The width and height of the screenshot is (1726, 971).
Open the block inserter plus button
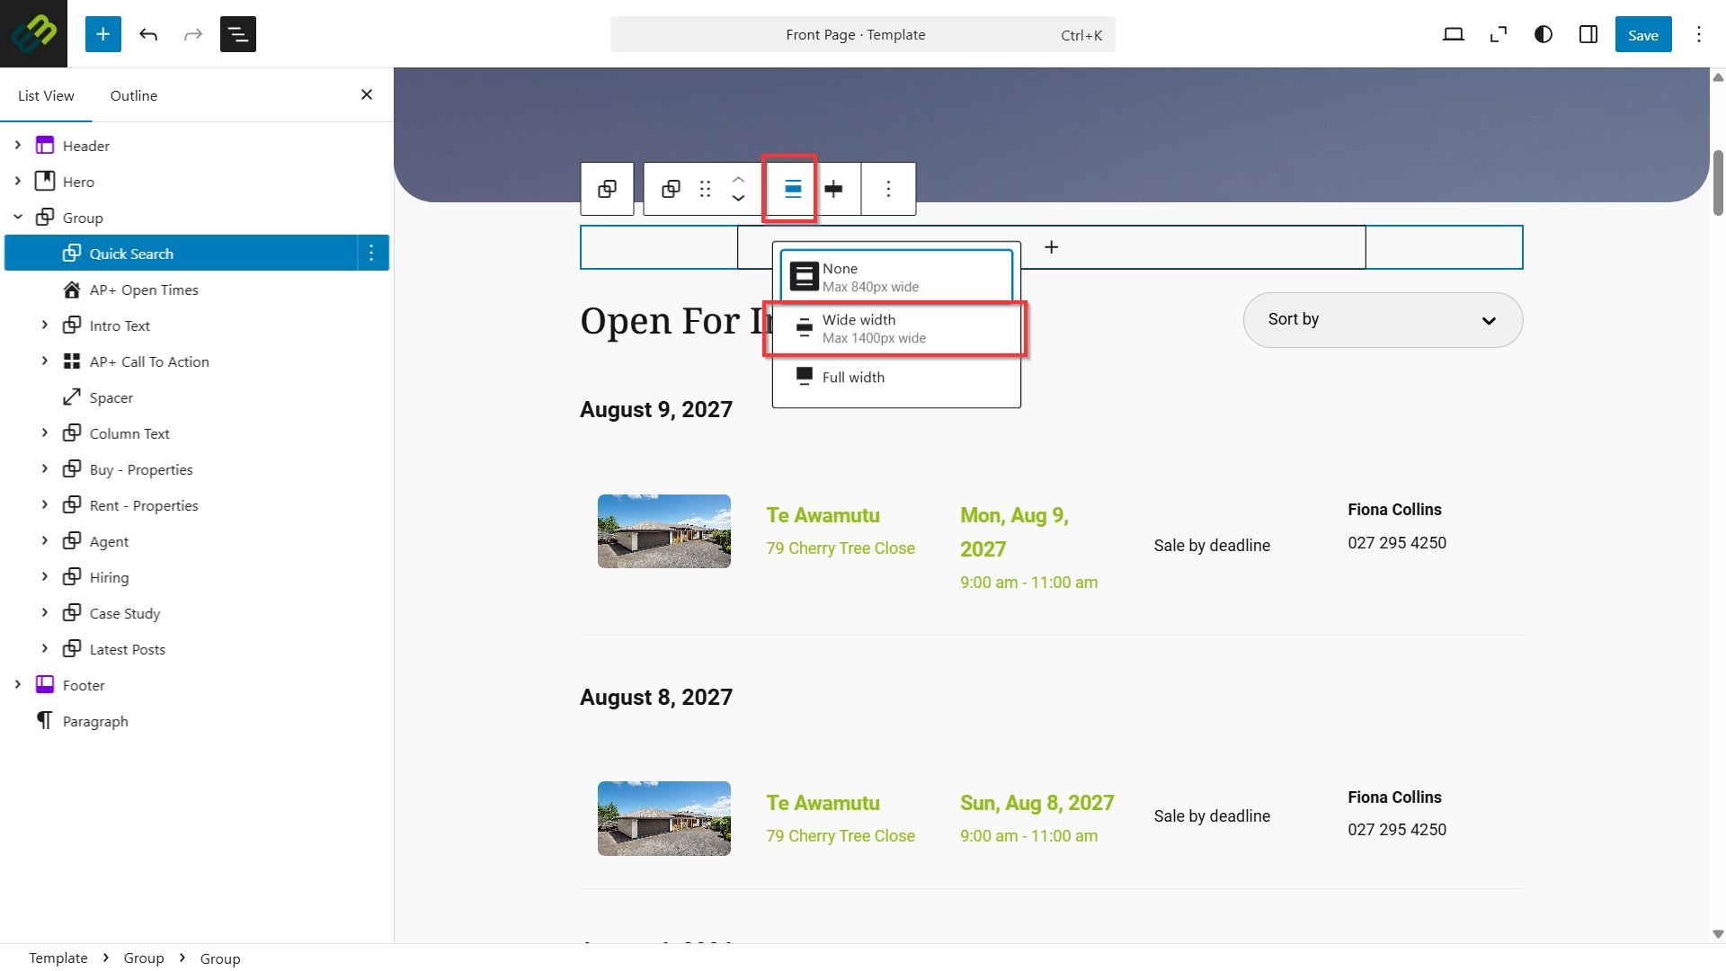[x=102, y=34]
